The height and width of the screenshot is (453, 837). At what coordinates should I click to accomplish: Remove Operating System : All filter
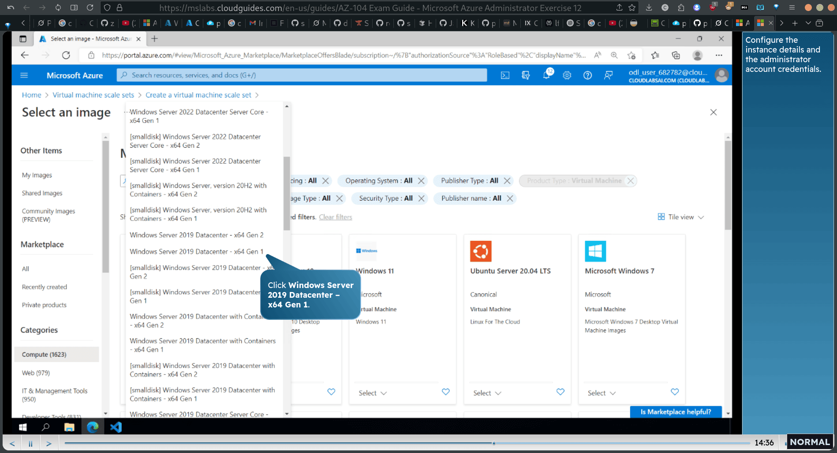421,181
